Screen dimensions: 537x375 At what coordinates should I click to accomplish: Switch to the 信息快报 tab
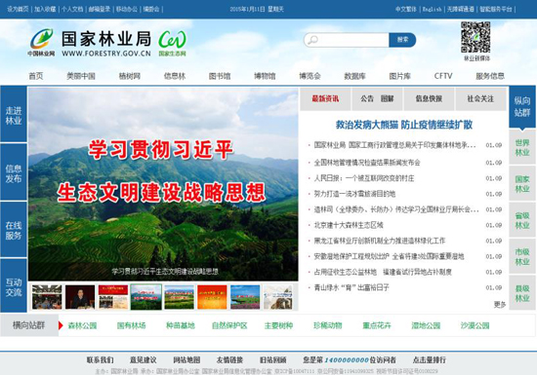(429, 99)
